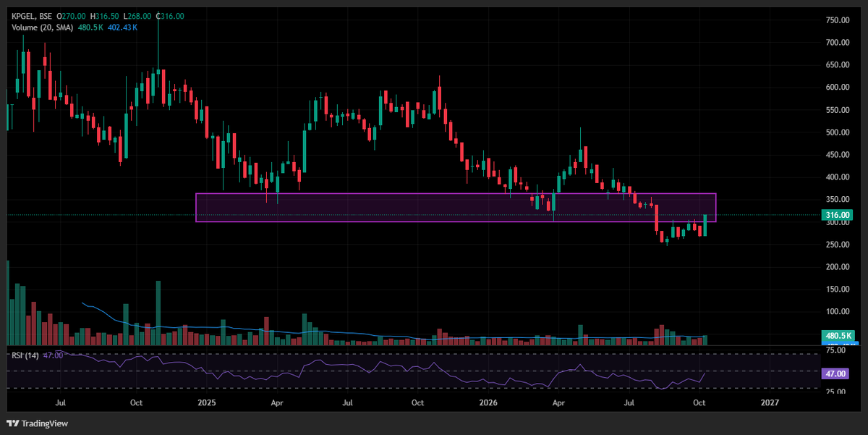
Task: Click the 600.00 price axis label
Action: pyautogui.click(x=838, y=88)
